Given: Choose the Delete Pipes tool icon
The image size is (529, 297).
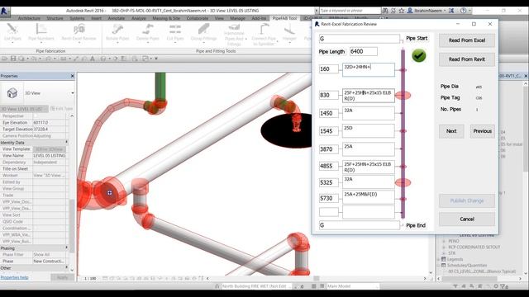Looking at the screenshot, I should click(x=147, y=29).
